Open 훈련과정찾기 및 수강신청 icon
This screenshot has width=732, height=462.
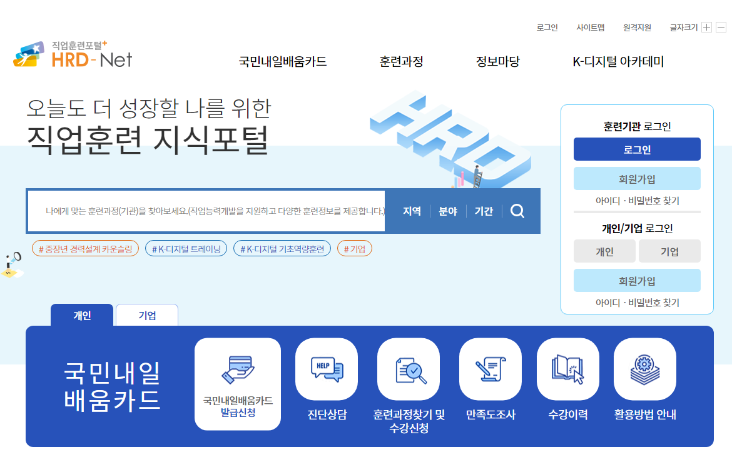pos(409,369)
